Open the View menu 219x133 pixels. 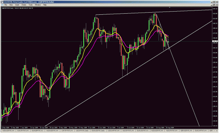pos(11,5)
